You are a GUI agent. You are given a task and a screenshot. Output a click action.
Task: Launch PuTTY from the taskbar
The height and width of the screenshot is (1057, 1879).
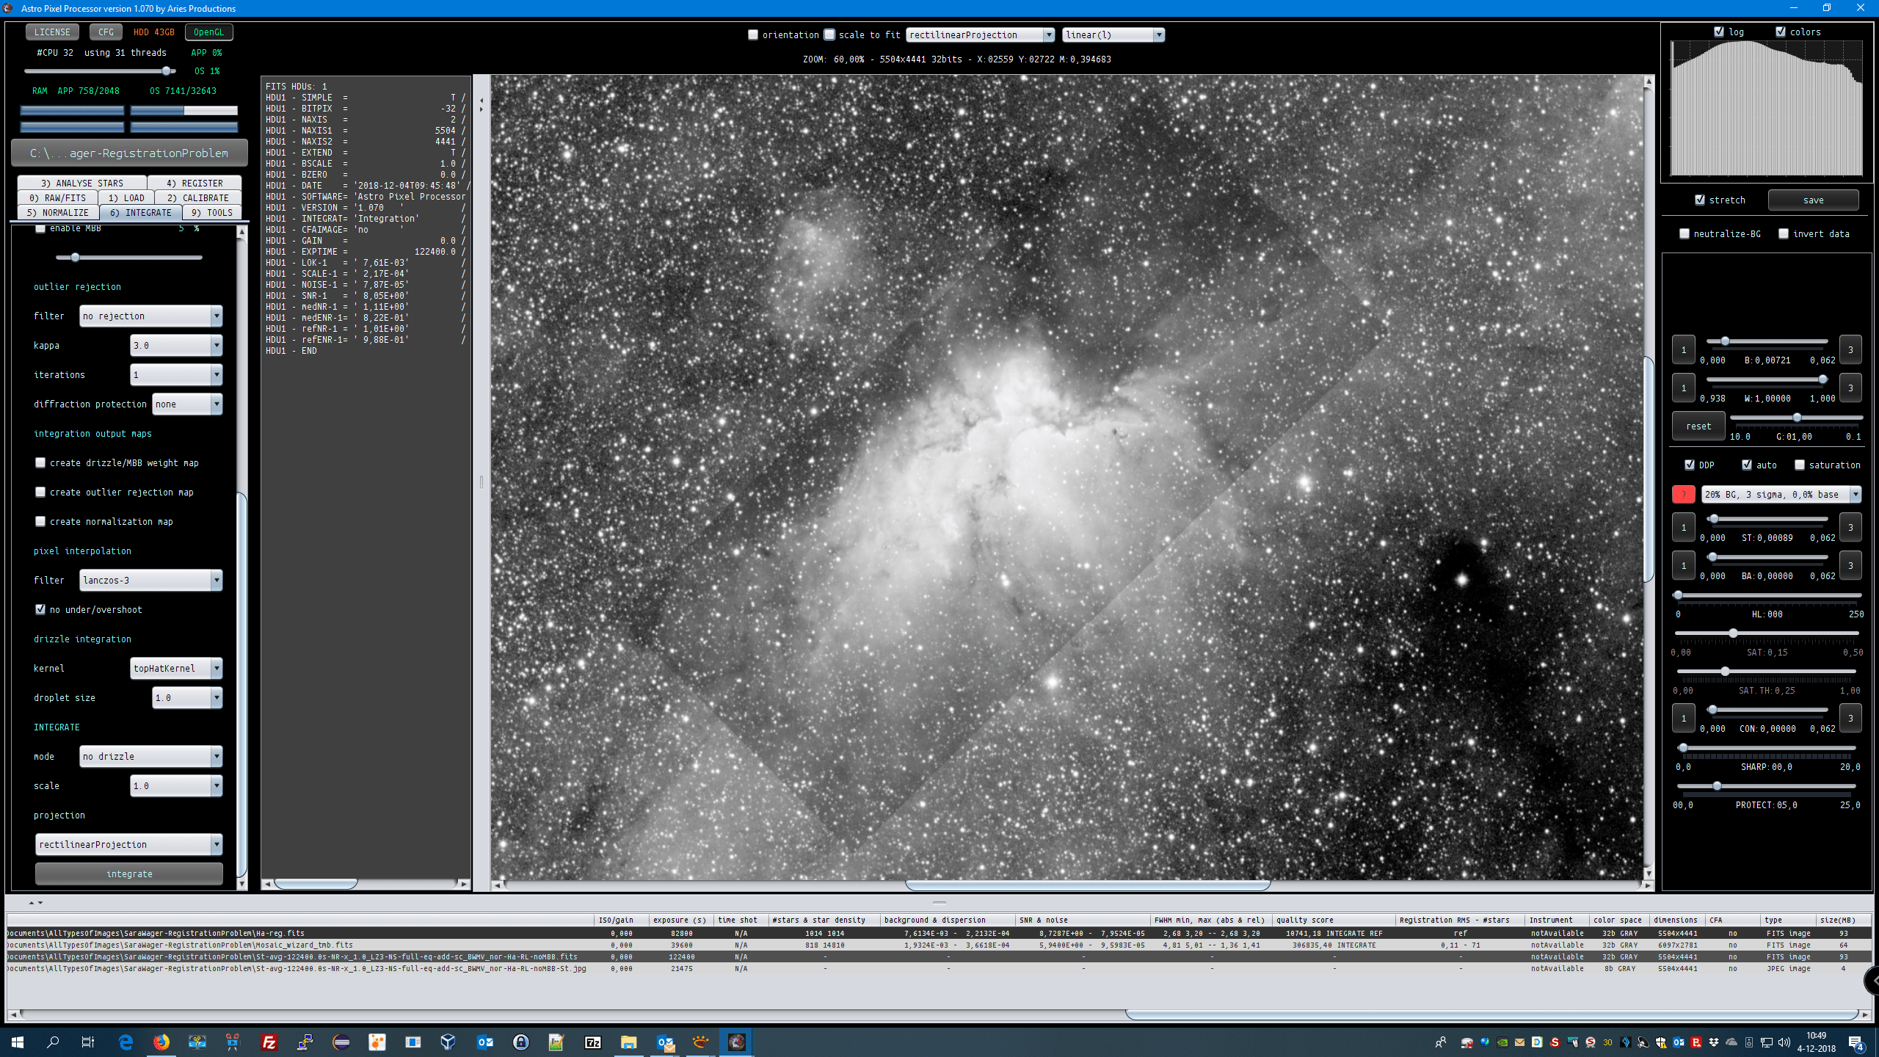305,1042
